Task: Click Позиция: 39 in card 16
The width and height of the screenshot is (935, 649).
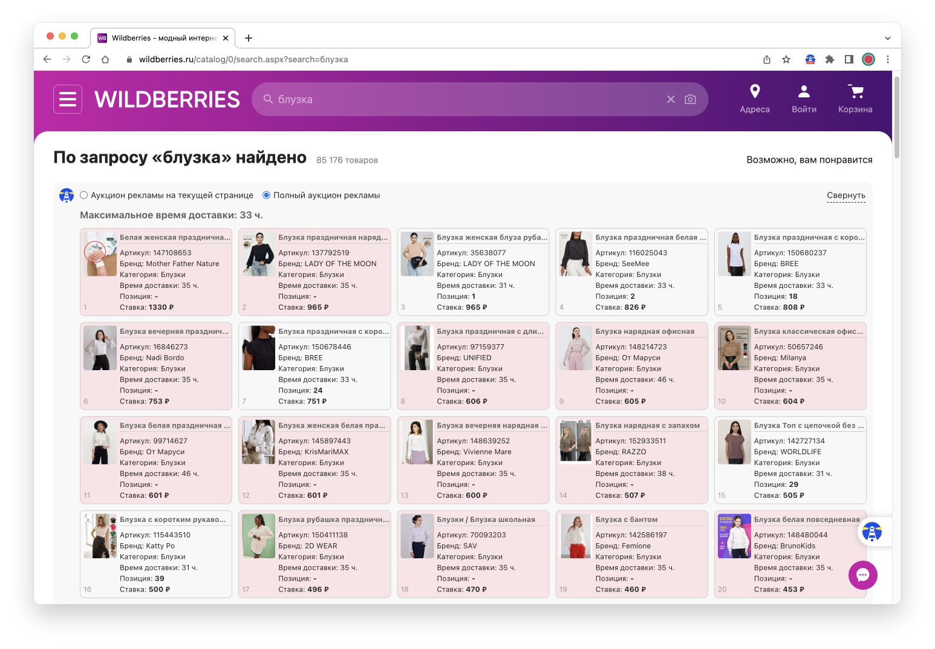Action: [x=142, y=579]
